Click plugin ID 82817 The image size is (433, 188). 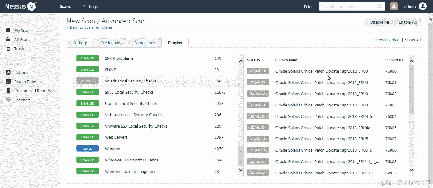pos(391,173)
